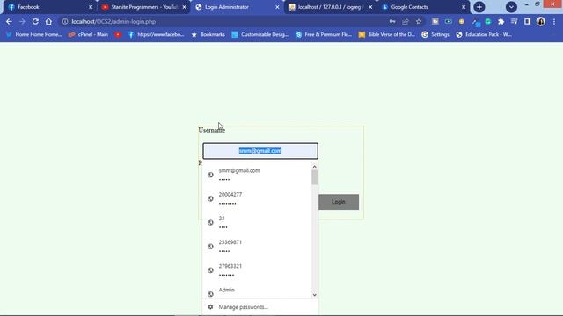Select the Login Administrator tab
The height and width of the screenshot is (316, 563).
click(237, 7)
